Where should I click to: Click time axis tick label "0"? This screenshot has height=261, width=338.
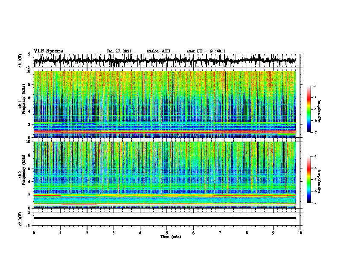34,233
